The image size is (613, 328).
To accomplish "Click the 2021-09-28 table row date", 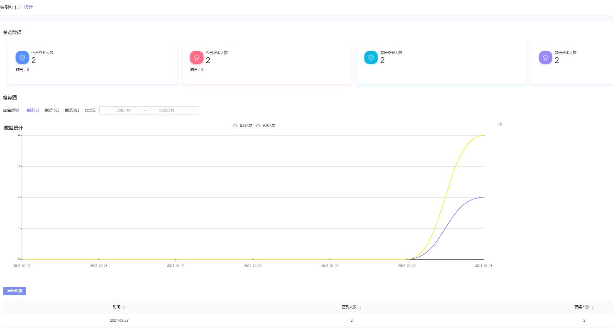I will tap(119, 321).
